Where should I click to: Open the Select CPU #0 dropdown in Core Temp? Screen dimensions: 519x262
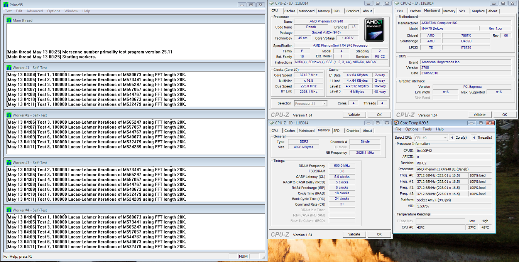(x=431, y=138)
